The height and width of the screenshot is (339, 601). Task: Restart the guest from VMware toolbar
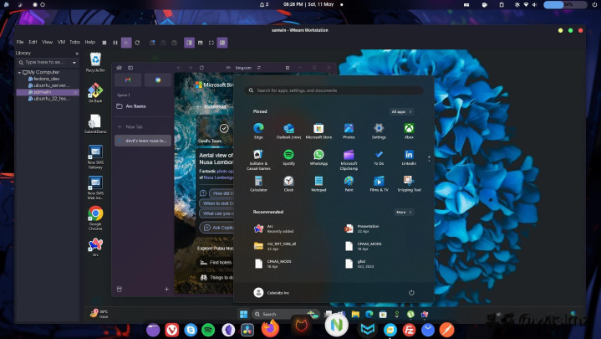click(138, 42)
